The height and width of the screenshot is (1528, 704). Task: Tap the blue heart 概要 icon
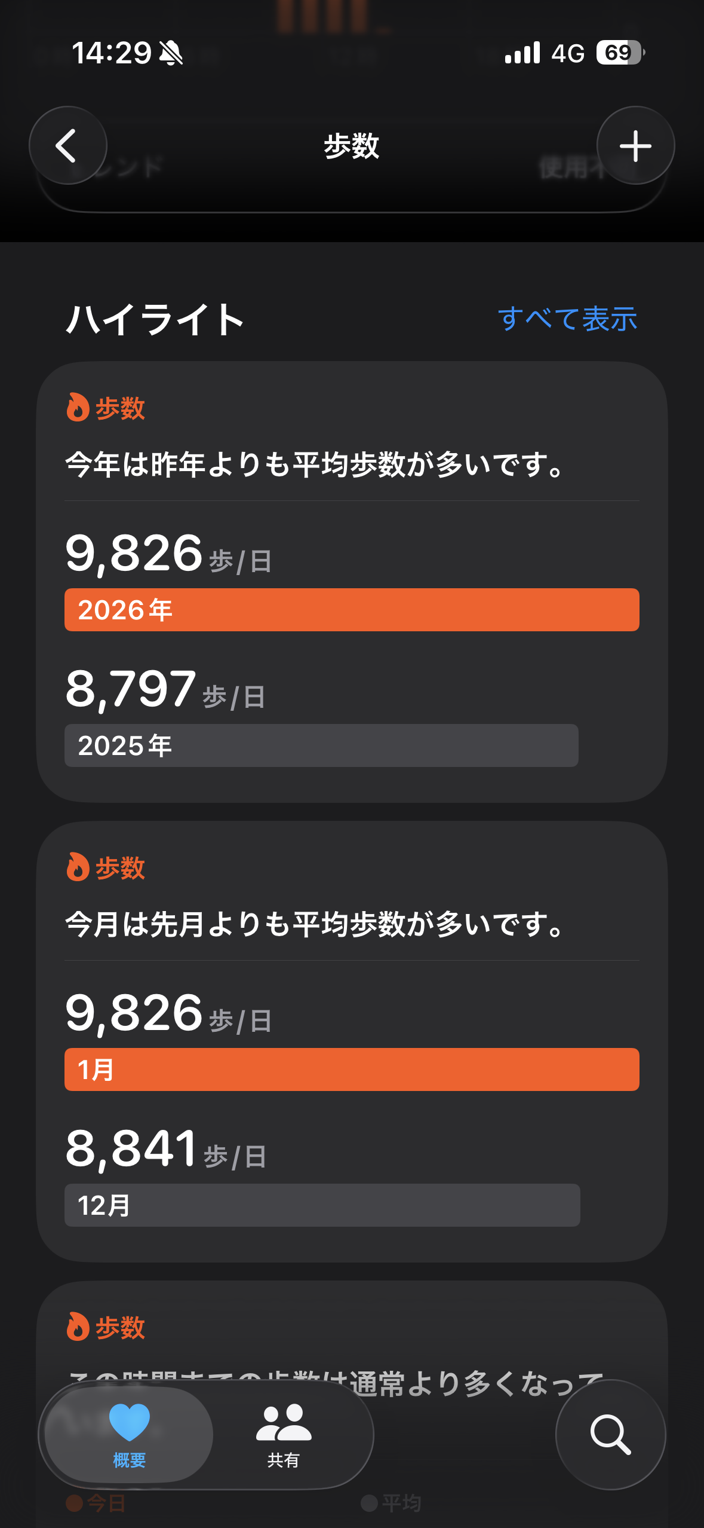point(130,1422)
